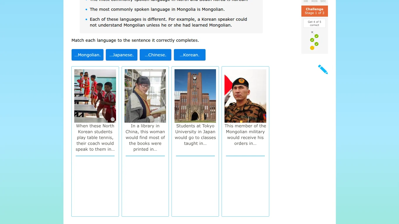Pick the Korean answer tile
399x224 pixels.
pos(190,55)
